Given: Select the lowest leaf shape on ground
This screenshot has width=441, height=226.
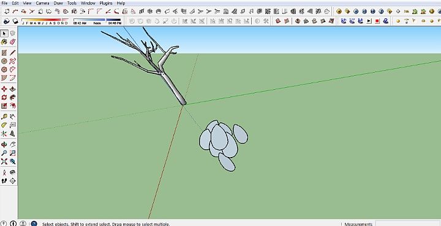Looking at the screenshot, I should 227,162.
